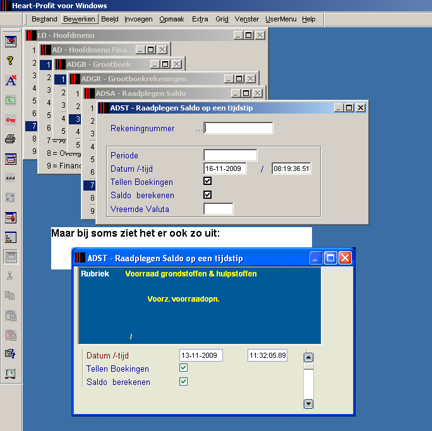Viewport: 432px width, 431px height.
Task: Click the scissors cut icon
Action: point(10,276)
